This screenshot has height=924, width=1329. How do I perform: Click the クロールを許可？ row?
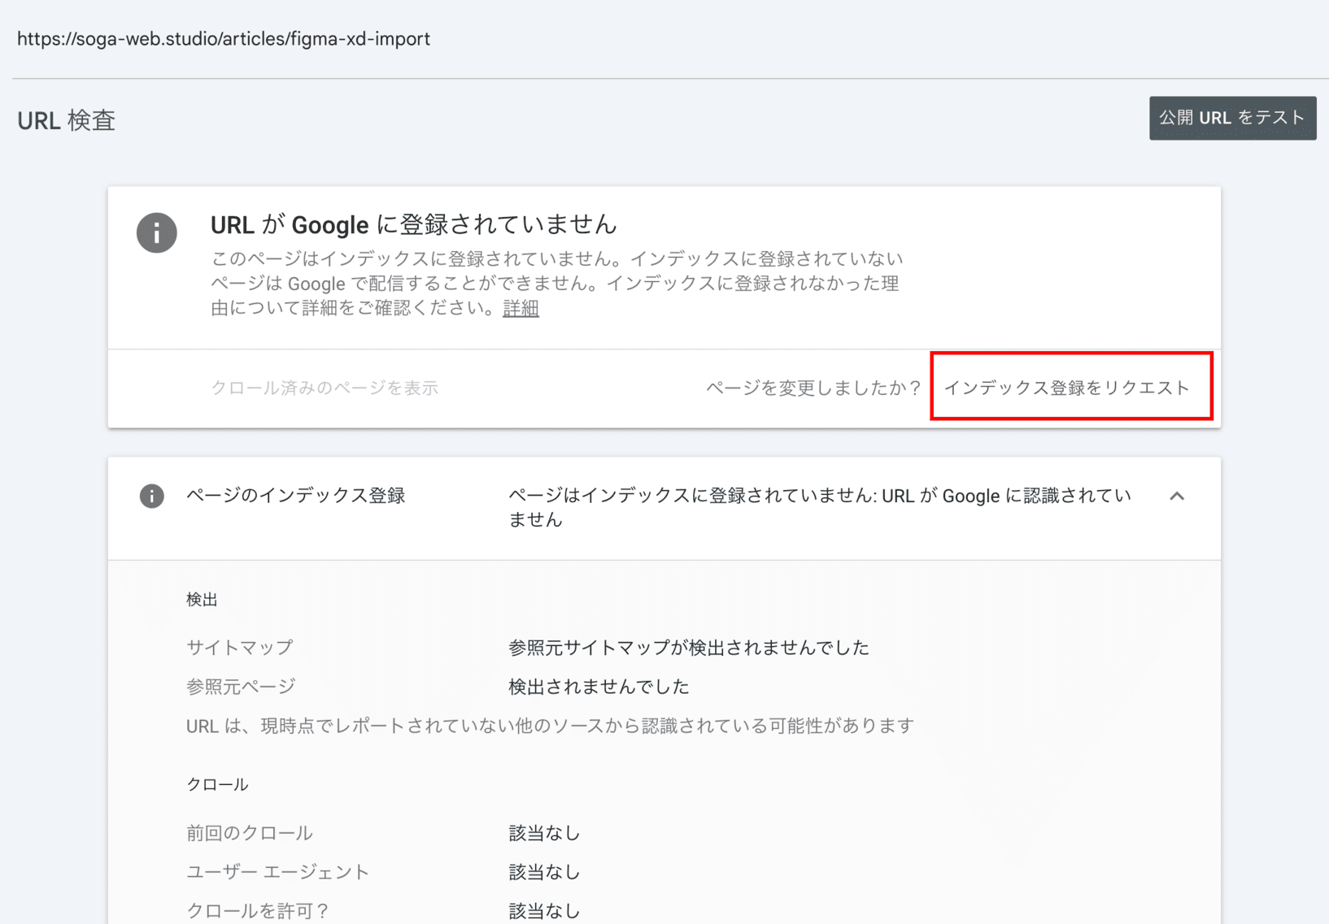[x=257, y=910]
